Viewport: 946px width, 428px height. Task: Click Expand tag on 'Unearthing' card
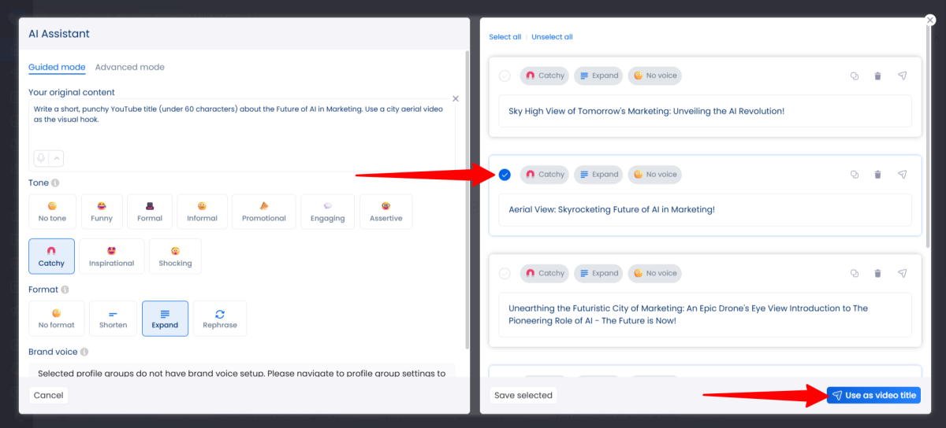(x=598, y=274)
